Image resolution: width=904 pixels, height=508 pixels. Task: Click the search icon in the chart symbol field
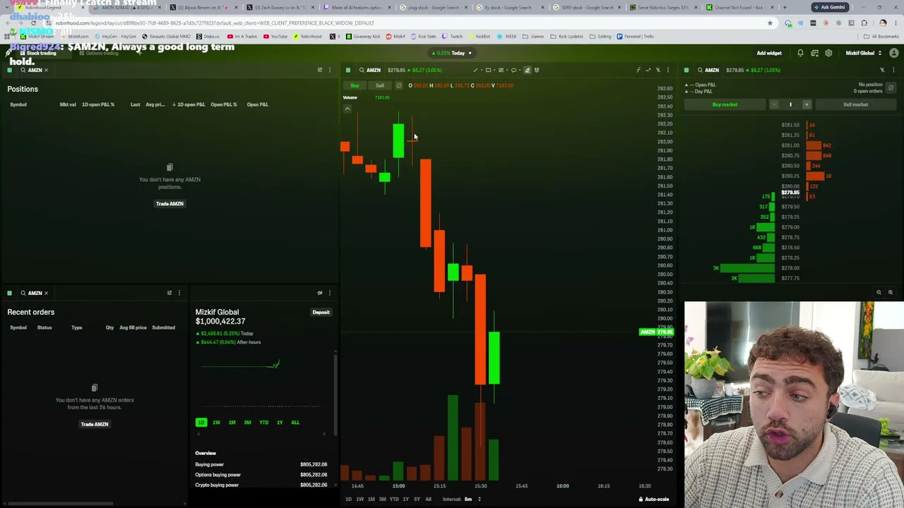[x=362, y=70]
